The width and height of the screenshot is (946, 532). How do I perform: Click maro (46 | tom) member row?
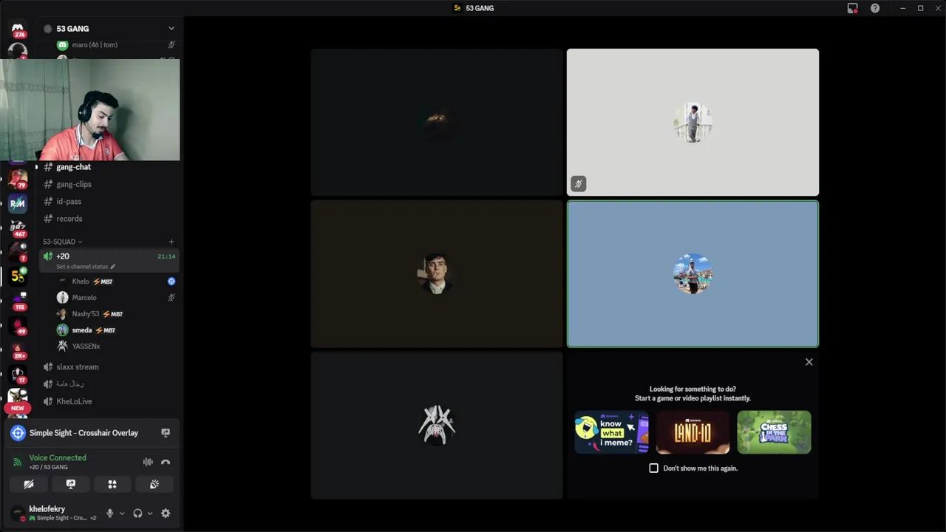pyautogui.click(x=116, y=45)
